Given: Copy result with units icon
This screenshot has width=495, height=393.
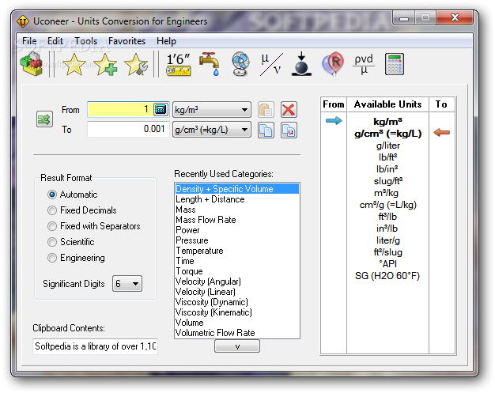Looking at the screenshot, I should click(289, 130).
